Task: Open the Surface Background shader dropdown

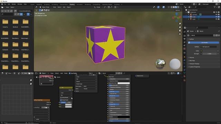Action: pos(209,47)
